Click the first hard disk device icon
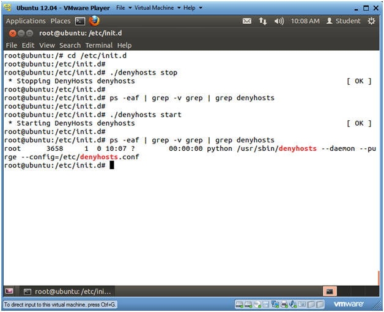 click(239, 305)
